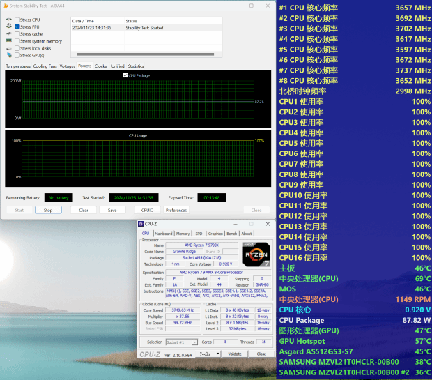
Task: Open AIDA64 Preferences
Action: (176, 210)
